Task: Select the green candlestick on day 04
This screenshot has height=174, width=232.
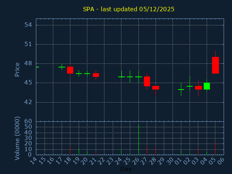Action: 207,86
